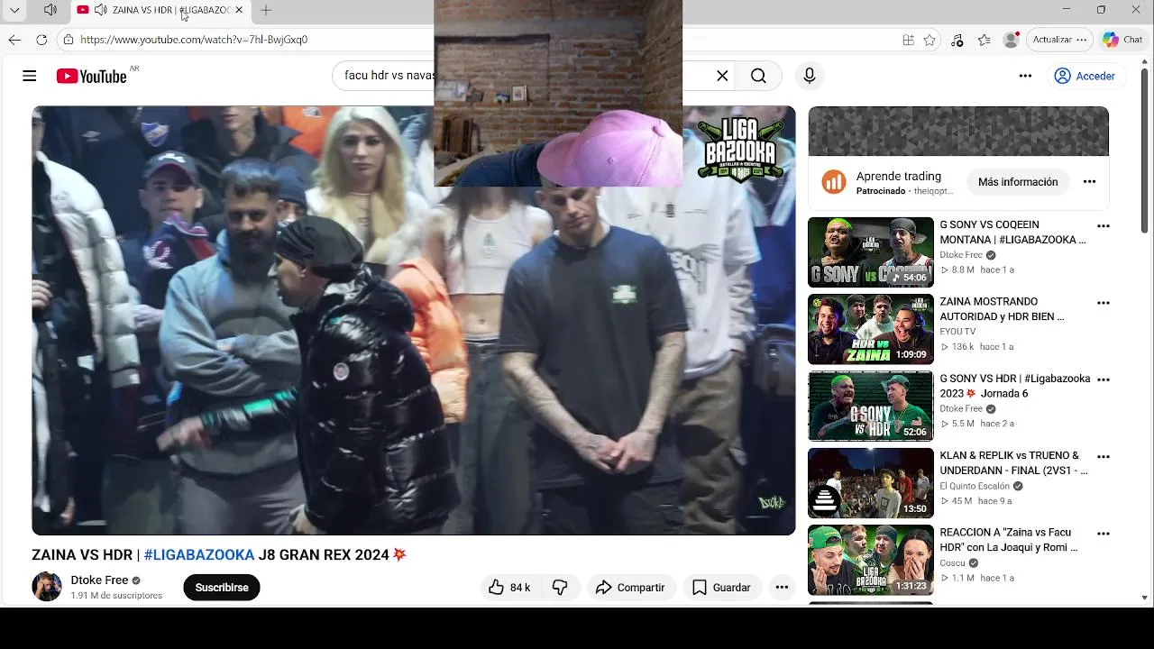
Task: Sign in with the Acceder button
Action: [1085, 76]
